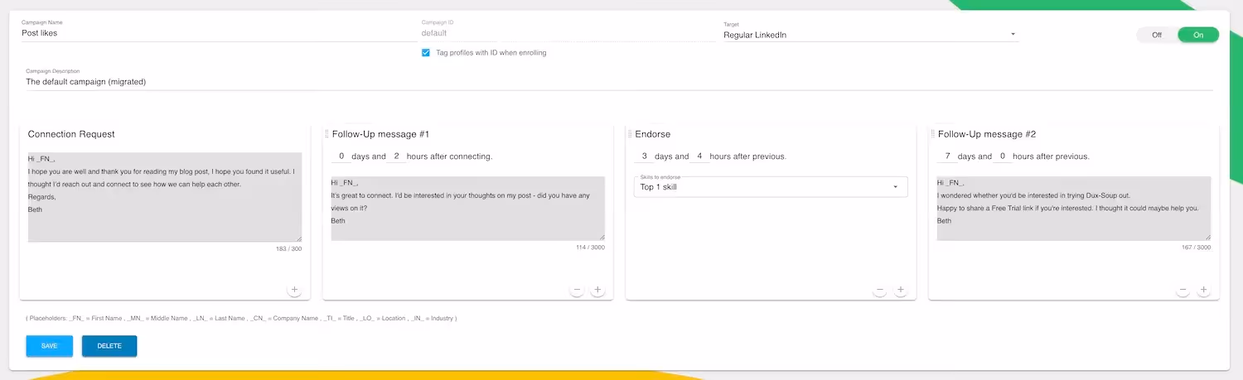Add a step after Follow-Up message #2
The width and height of the screenshot is (1243, 380).
[1203, 291]
